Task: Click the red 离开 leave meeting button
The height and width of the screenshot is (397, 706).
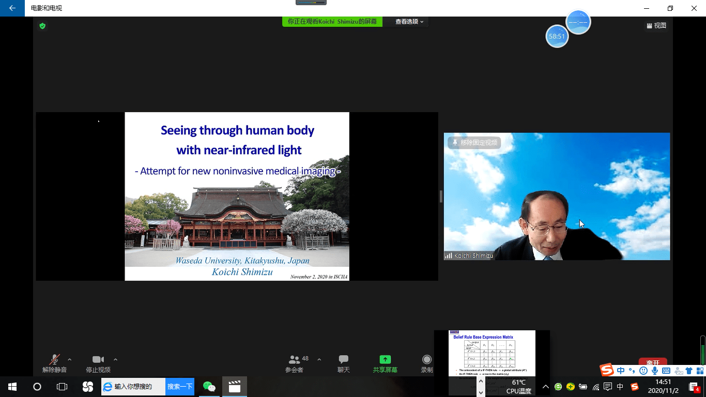Action: pos(652,362)
